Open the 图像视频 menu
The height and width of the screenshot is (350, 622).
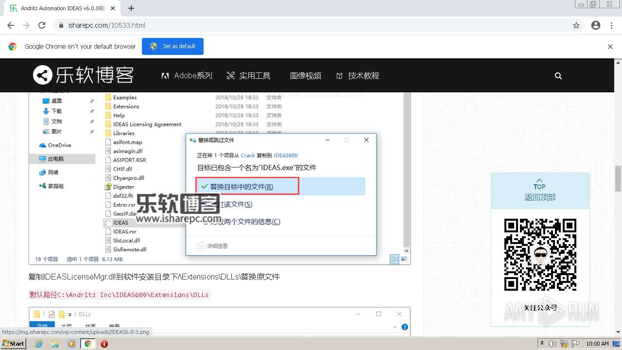point(306,75)
